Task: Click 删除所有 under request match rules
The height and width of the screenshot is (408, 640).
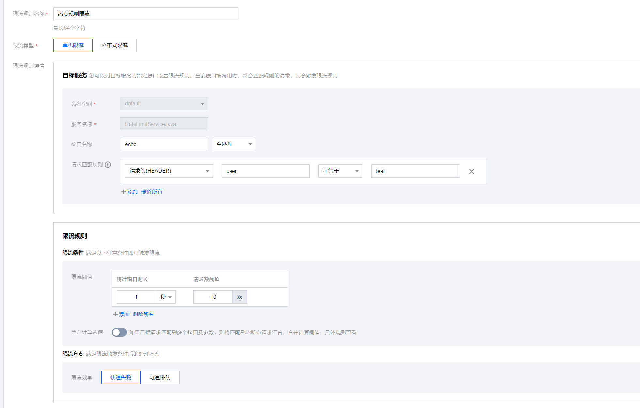Action: (x=152, y=192)
